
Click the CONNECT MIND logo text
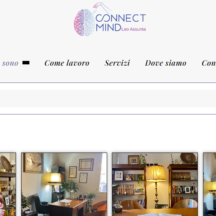(121, 22)
